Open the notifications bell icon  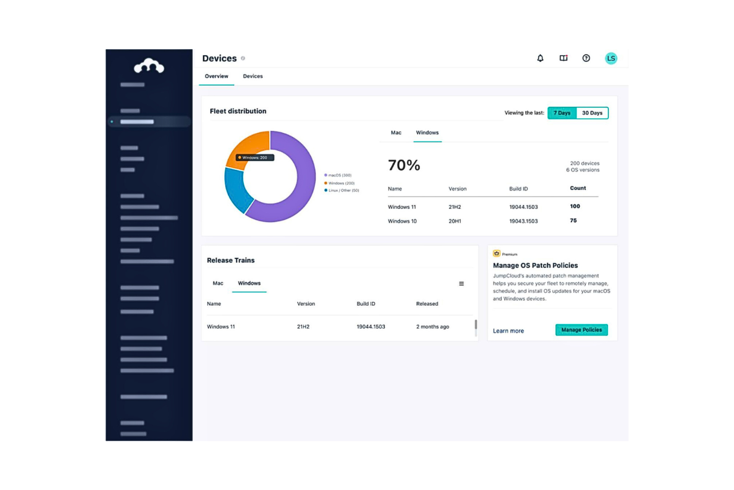click(540, 58)
